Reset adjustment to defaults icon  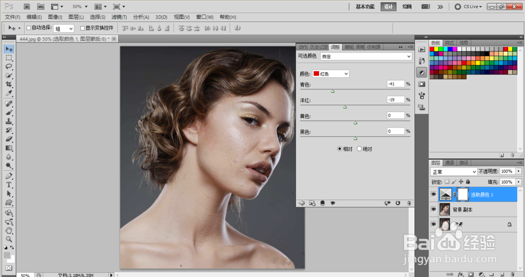397,203
